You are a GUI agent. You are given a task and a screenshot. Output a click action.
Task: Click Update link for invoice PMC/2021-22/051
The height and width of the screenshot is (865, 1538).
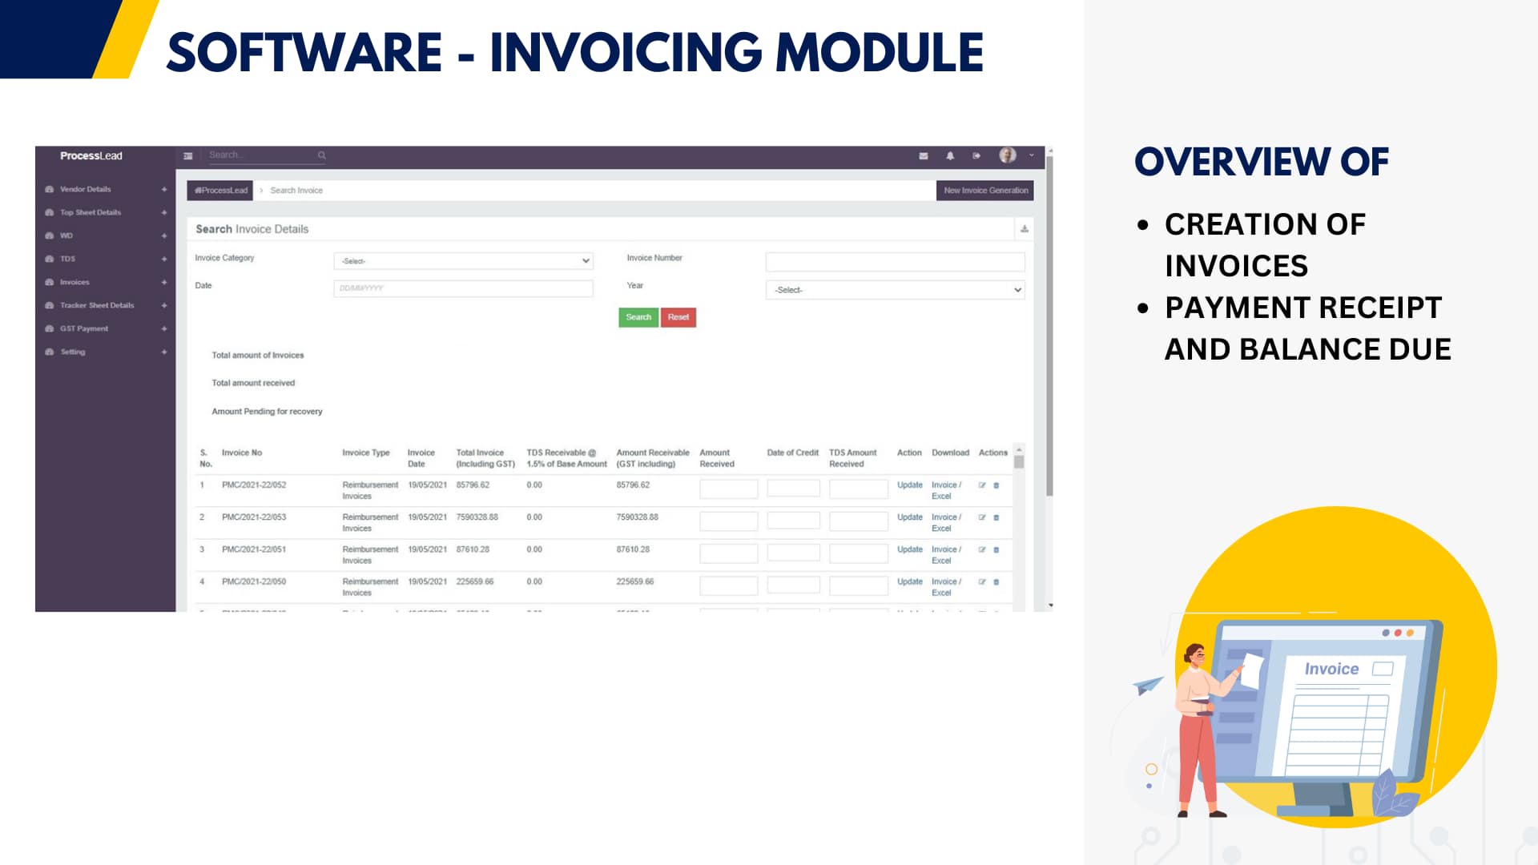coord(910,549)
